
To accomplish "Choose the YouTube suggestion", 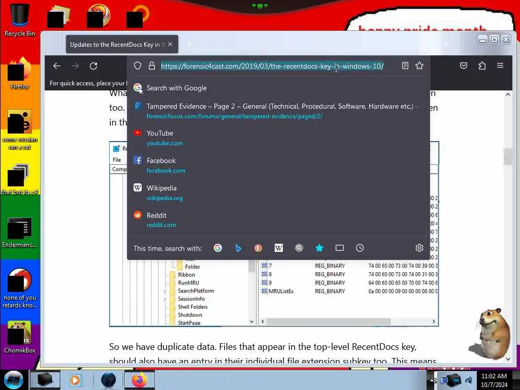I will click(279, 138).
